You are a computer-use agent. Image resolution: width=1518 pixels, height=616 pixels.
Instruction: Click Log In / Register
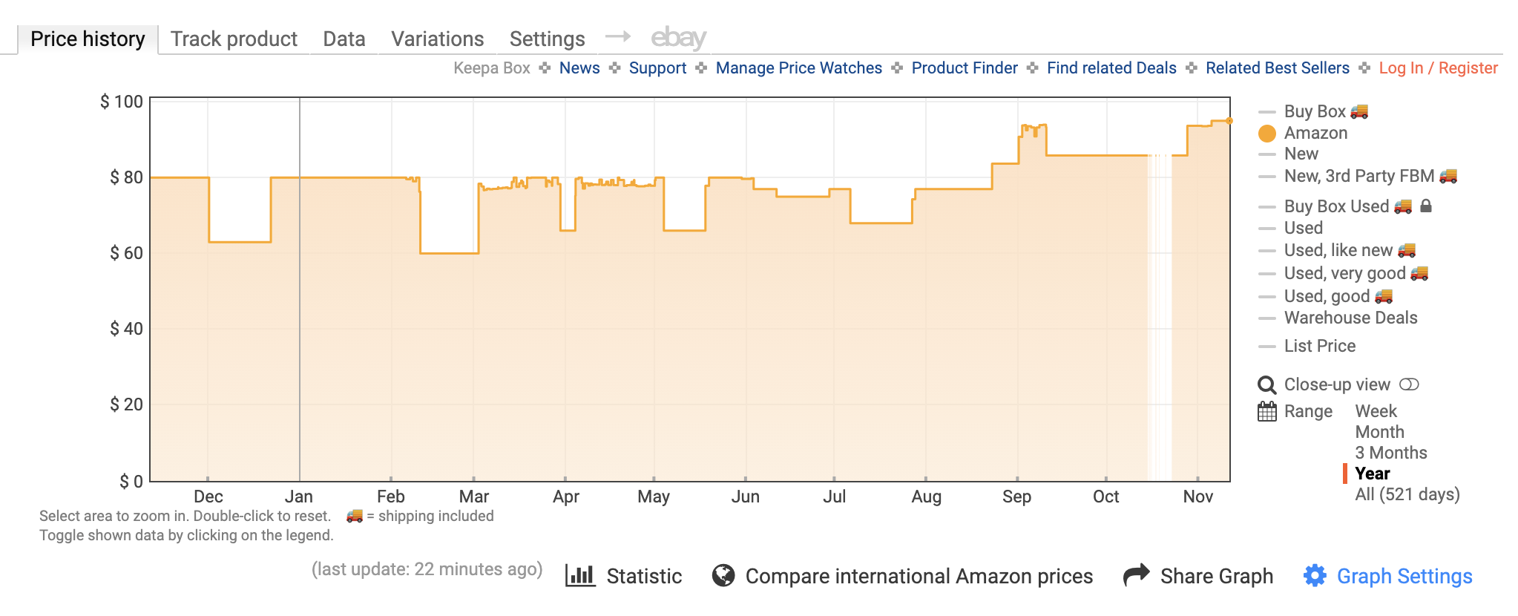click(1438, 68)
